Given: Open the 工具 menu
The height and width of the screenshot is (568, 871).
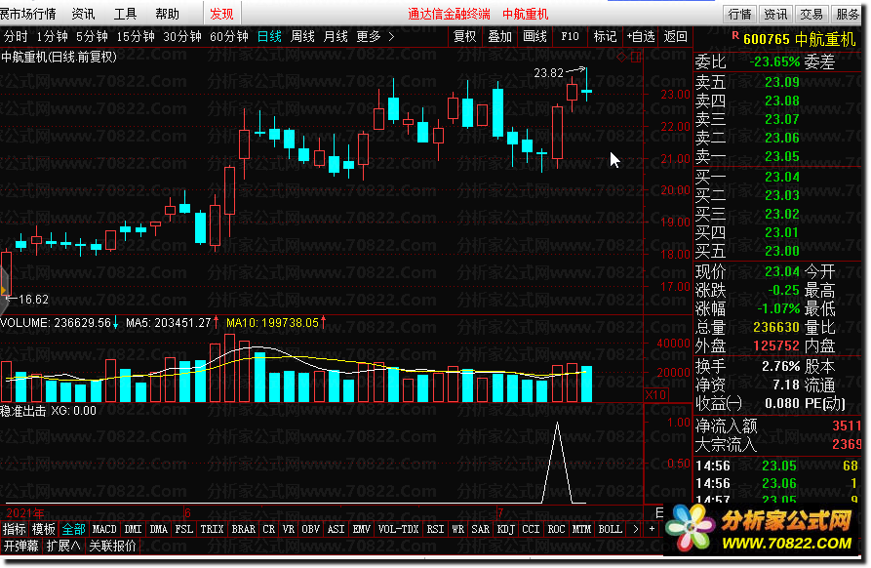Looking at the screenshot, I should (125, 14).
